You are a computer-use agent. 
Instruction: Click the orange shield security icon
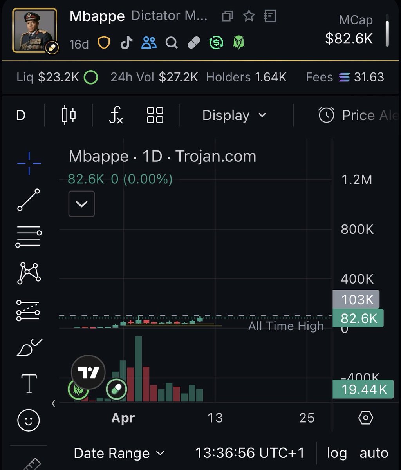coord(104,43)
